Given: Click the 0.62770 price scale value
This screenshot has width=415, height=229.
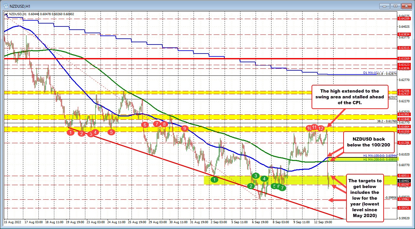Looking at the screenshot, I should 403,80.
